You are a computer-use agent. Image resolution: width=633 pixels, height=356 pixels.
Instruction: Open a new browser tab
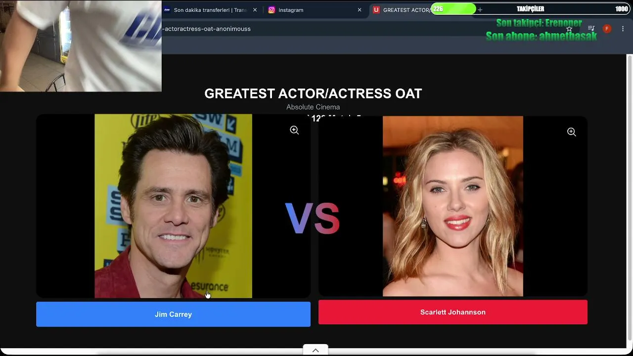pyautogui.click(x=480, y=10)
